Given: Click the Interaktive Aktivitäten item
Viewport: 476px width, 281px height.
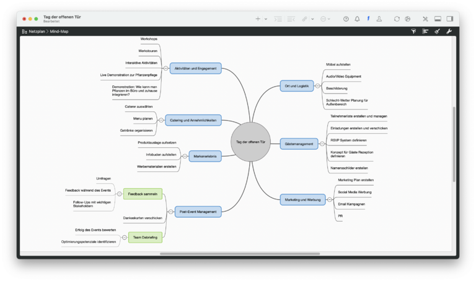Looking at the screenshot, I should (x=141, y=63).
